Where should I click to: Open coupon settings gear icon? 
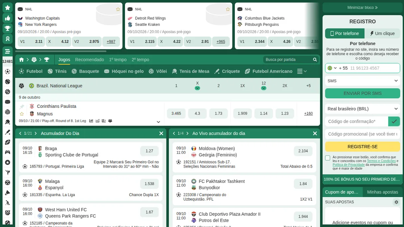point(396,202)
